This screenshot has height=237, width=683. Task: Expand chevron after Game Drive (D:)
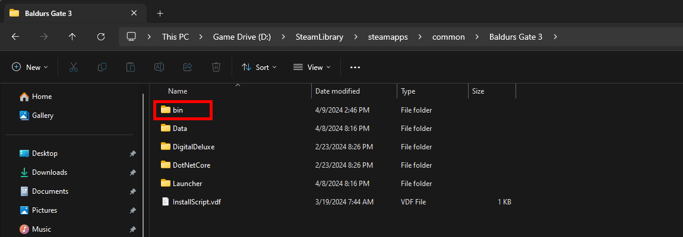(x=283, y=37)
